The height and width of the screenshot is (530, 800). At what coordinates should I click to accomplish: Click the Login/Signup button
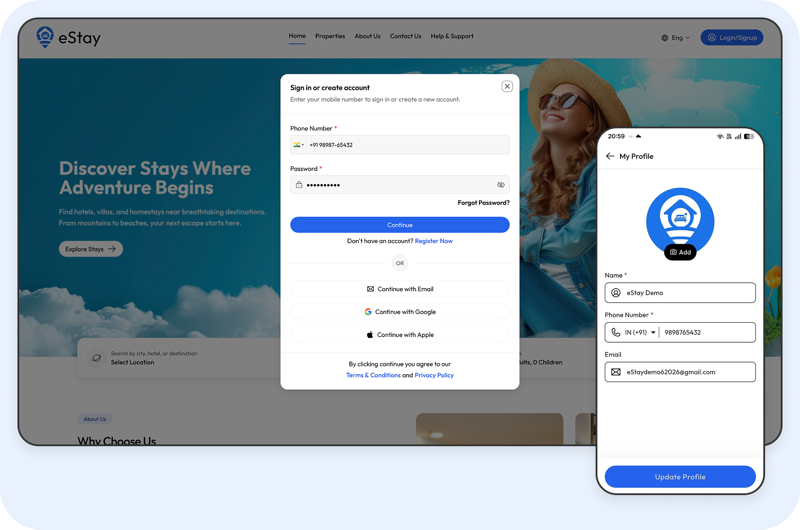(x=732, y=38)
